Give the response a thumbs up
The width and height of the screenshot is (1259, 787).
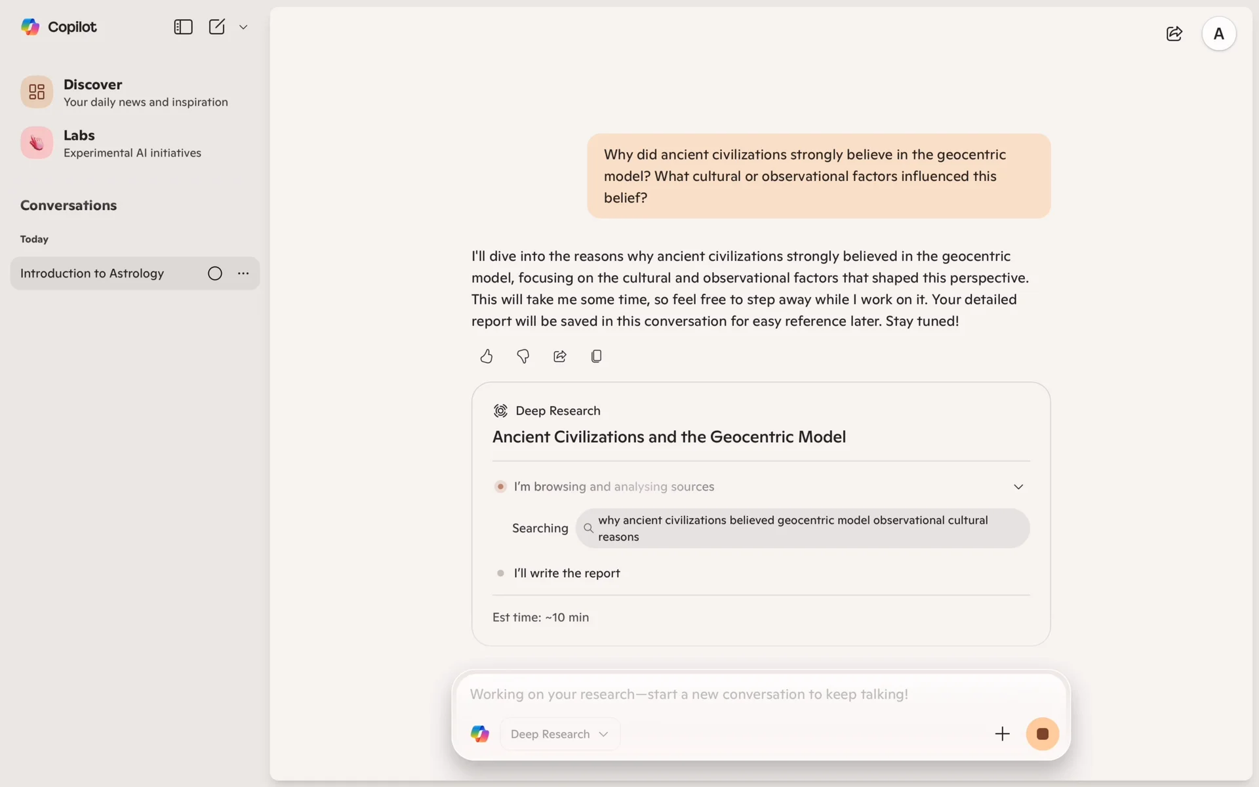[486, 356]
